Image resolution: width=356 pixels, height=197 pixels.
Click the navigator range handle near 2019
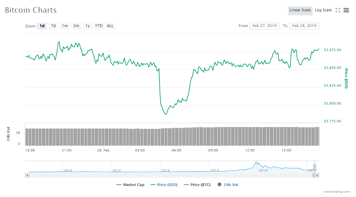pos(314,167)
